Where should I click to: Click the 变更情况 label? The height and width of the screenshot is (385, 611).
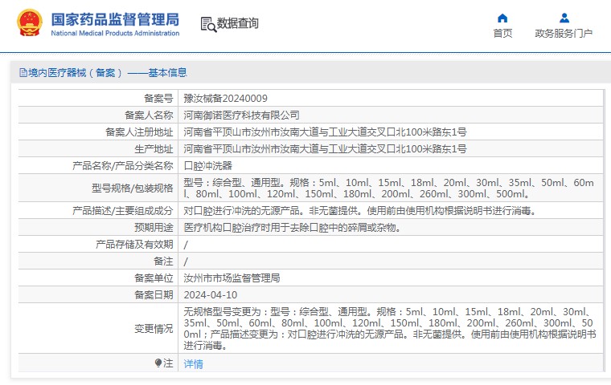154,329
